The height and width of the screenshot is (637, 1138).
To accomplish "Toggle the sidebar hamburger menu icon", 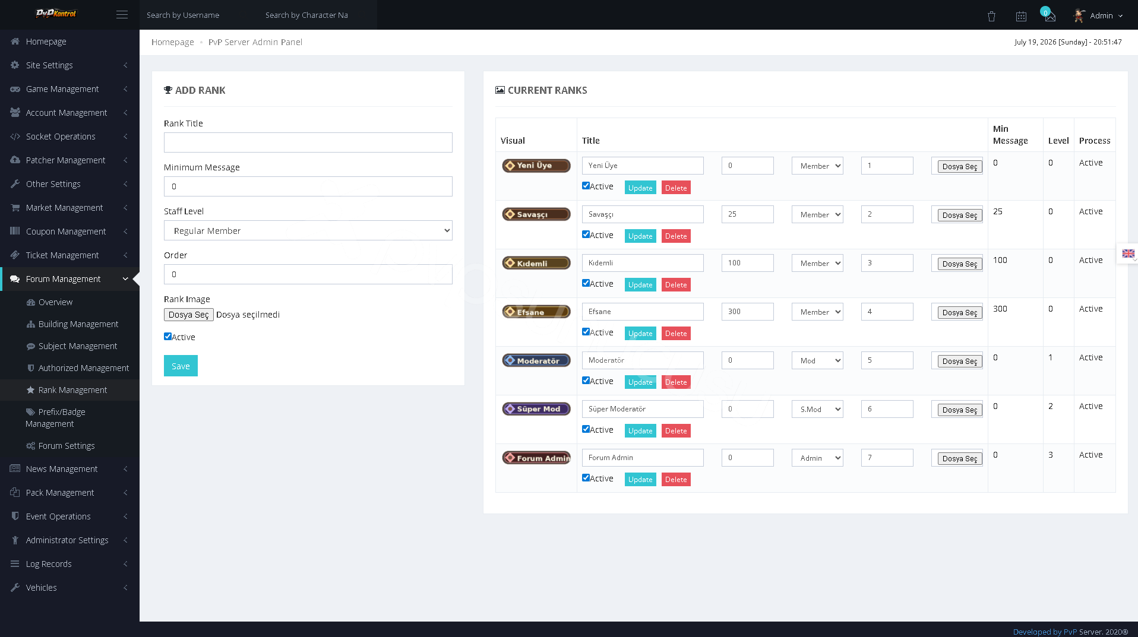I will [x=122, y=15].
